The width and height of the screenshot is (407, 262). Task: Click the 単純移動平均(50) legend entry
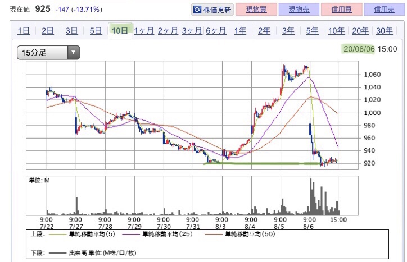(x=240, y=235)
